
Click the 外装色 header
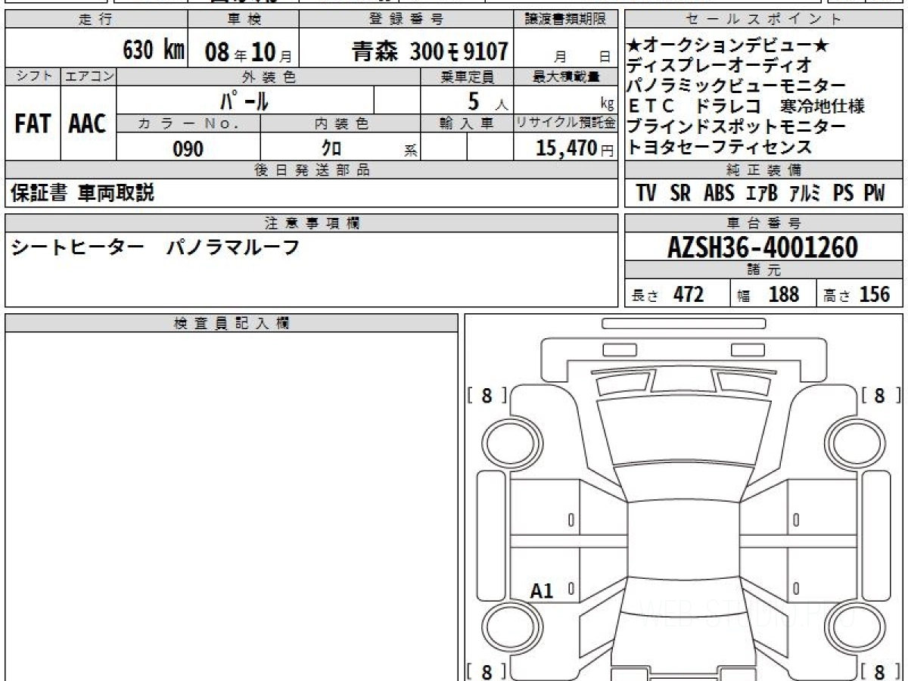coord(269,77)
